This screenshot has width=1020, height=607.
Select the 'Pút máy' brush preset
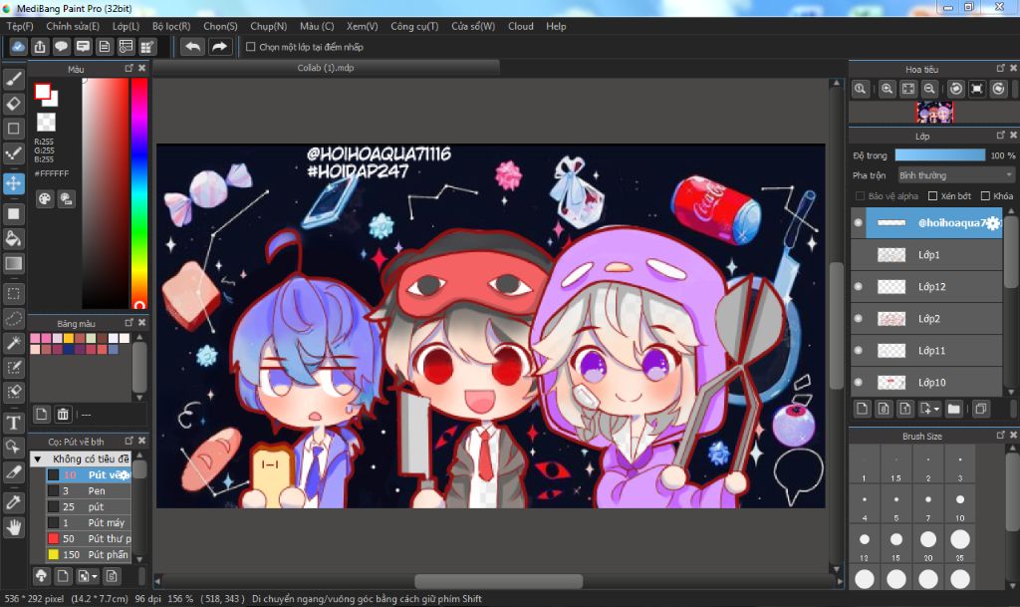pos(89,522)
